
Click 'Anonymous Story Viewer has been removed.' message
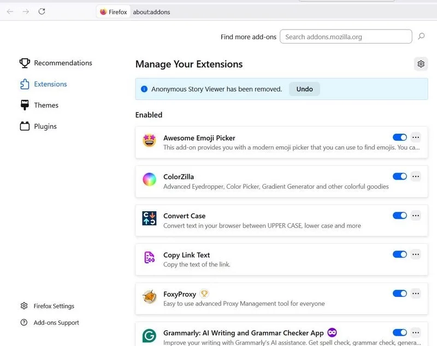tap(216, 89)
